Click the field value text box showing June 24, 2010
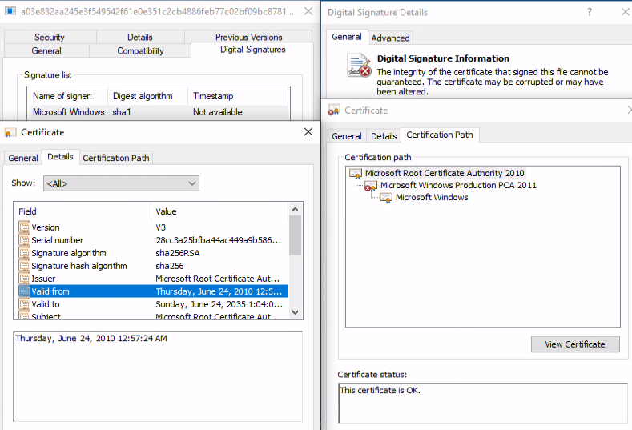 158,376
